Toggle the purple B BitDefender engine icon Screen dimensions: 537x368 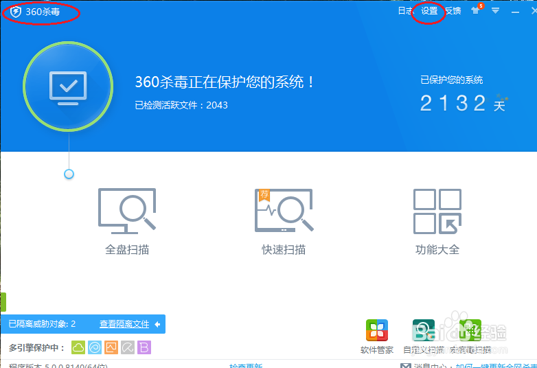(144, 347)
